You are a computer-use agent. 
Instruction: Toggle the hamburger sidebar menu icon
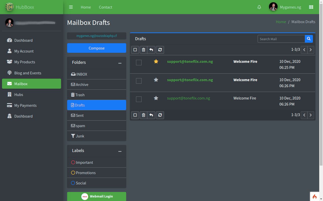click(71, 7)
